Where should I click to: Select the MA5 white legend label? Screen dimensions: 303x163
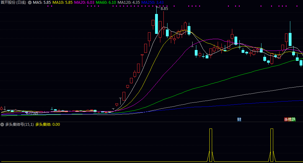(x=42, y=2)
